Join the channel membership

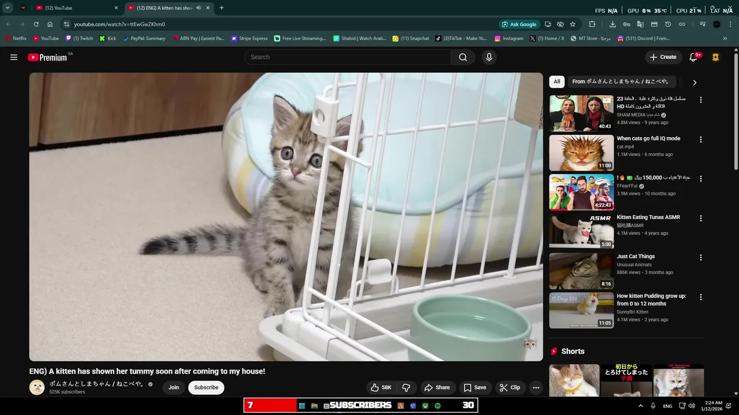point(174,387)
